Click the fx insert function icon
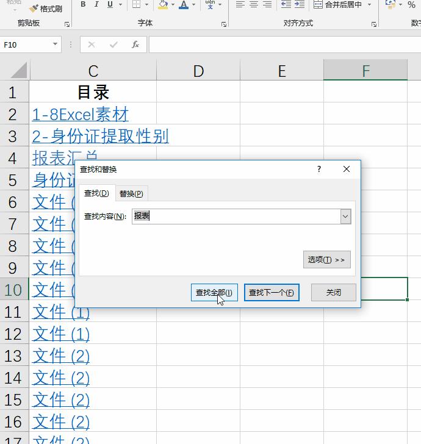Image resolution: width=421 pixels, height=444 pixels. click(x=135, y=45)
